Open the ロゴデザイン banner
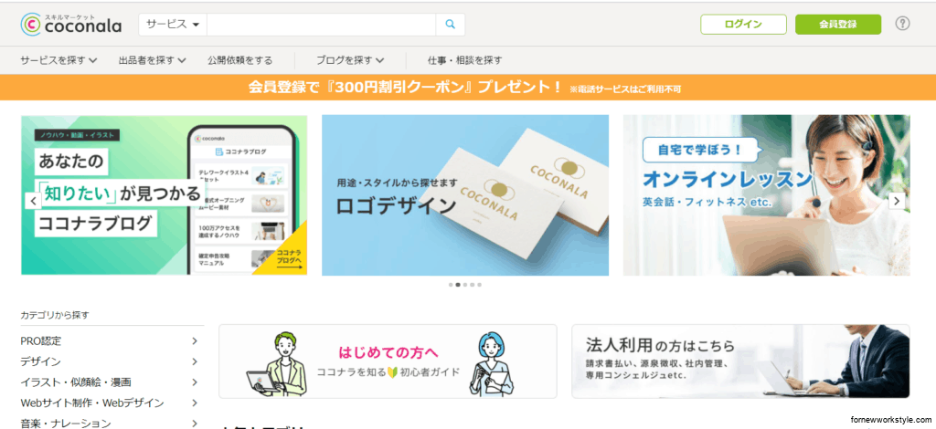 pyautogui.click(x=465, y=195)
